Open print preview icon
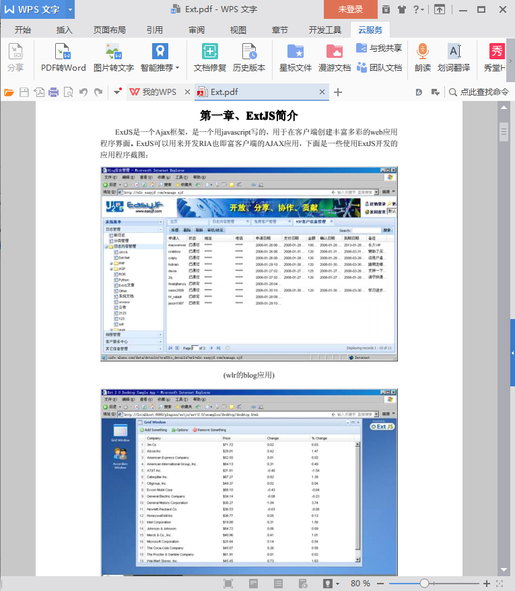Image resolution: width=515 pixels, height=591 pixels. click(x=68, y=92)
